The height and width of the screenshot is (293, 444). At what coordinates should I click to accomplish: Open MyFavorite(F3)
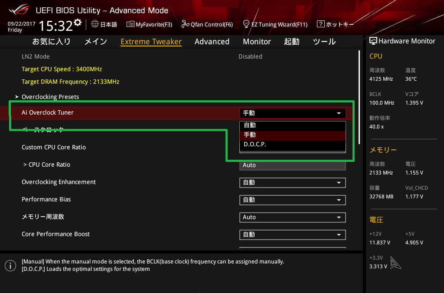coord(149,24)
